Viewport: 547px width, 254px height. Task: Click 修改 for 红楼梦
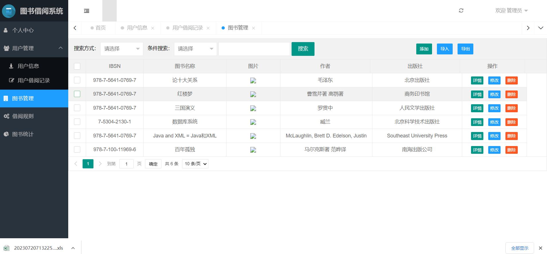tap(494, 94)
